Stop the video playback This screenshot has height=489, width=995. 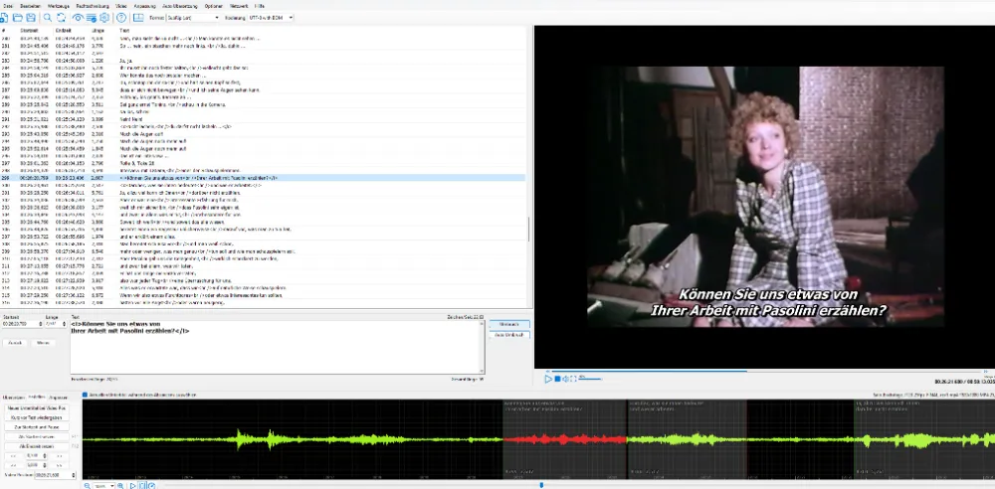click(x=557, y=379)
